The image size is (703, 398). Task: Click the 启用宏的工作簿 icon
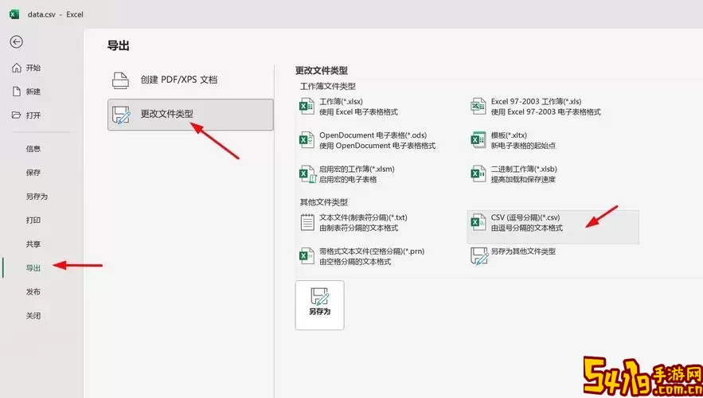pos(307,174)
